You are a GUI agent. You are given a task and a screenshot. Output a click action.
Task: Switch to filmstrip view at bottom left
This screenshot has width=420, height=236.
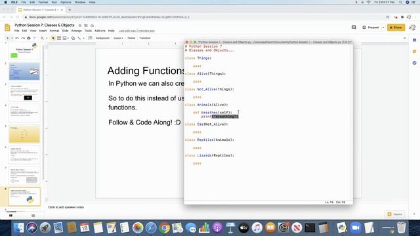coord(10,216)
